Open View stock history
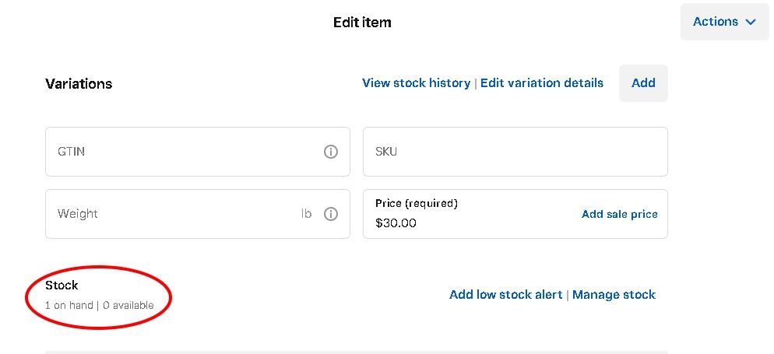 click(x=416, y=83)
